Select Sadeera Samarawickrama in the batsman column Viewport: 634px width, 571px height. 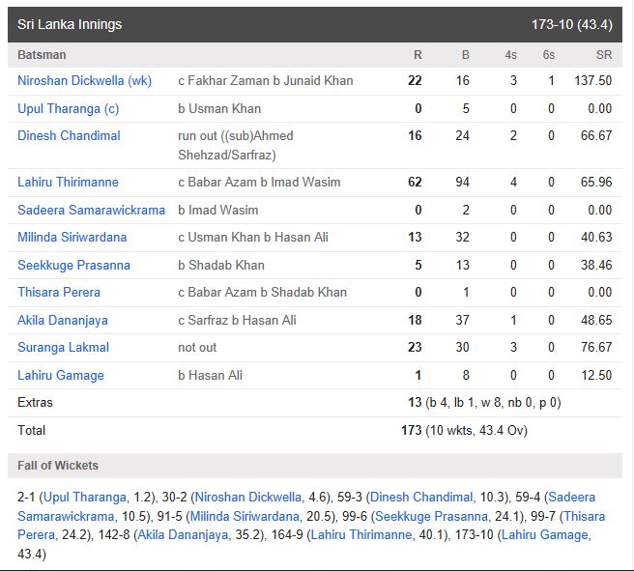(x=92, y=210)
